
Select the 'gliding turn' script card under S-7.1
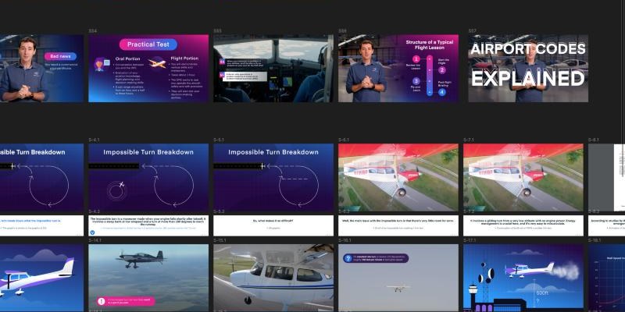click(523, 226)
